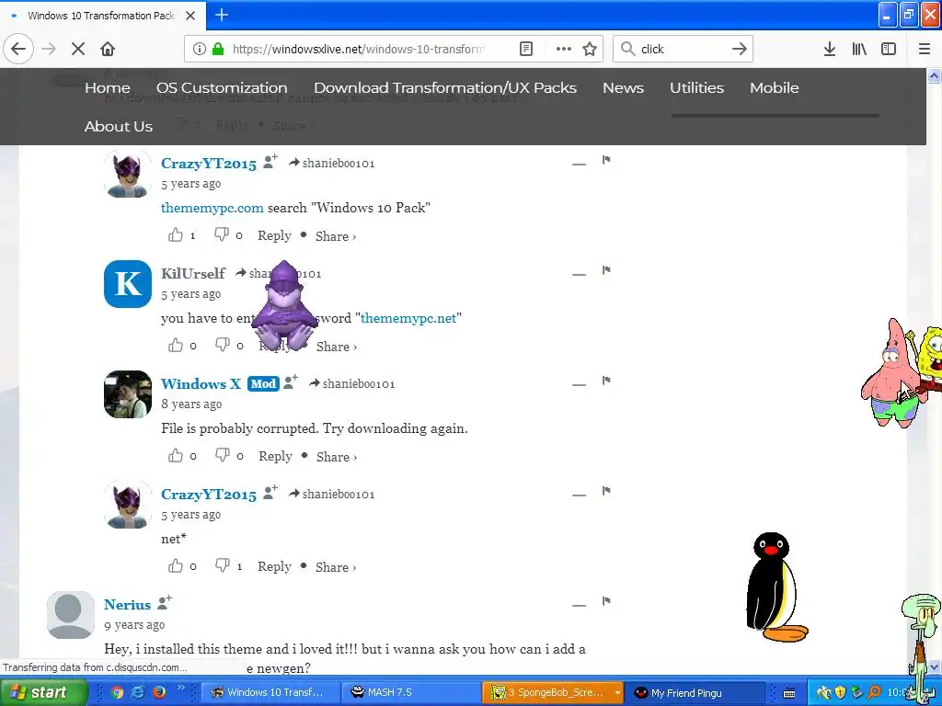
Task: Upvote CrazyYT2015's 'net*' comment
Action: click(x=176, y=565)
